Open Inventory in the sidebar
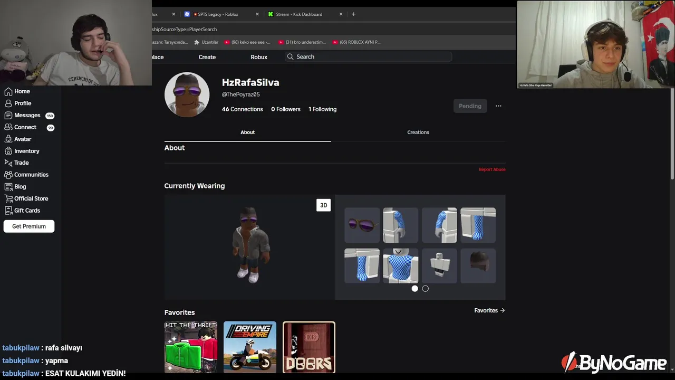 (x=22, y=151)
